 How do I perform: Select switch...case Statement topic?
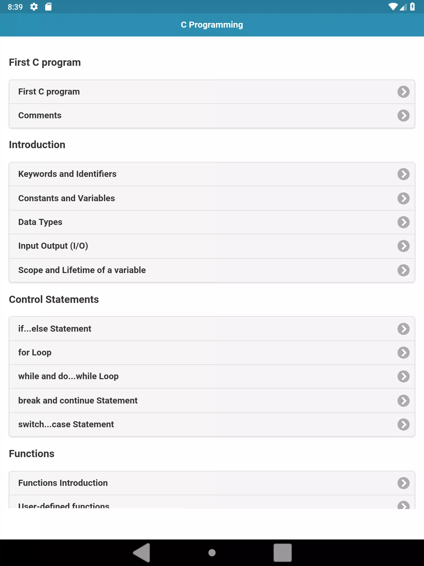[x=212, y=424]
